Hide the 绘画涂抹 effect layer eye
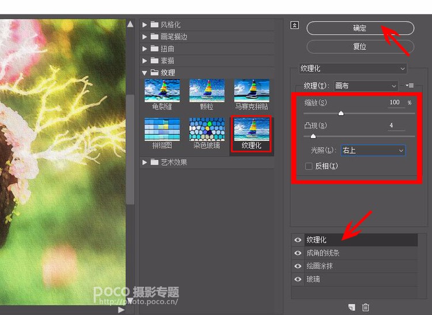Screen dimensions: 432x315 pyautogui.click(x=298, y=266)
